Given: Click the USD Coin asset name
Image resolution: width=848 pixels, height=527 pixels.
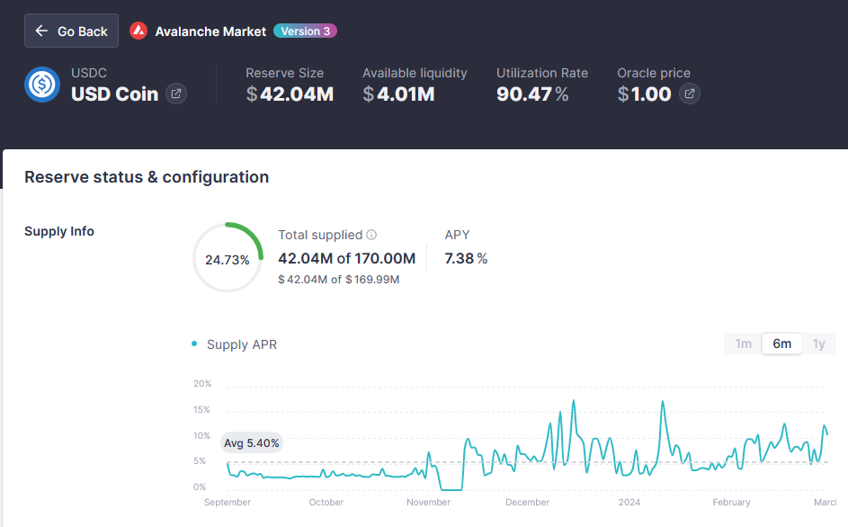Looking at the screenshot, I should click(x=114, y=94).
